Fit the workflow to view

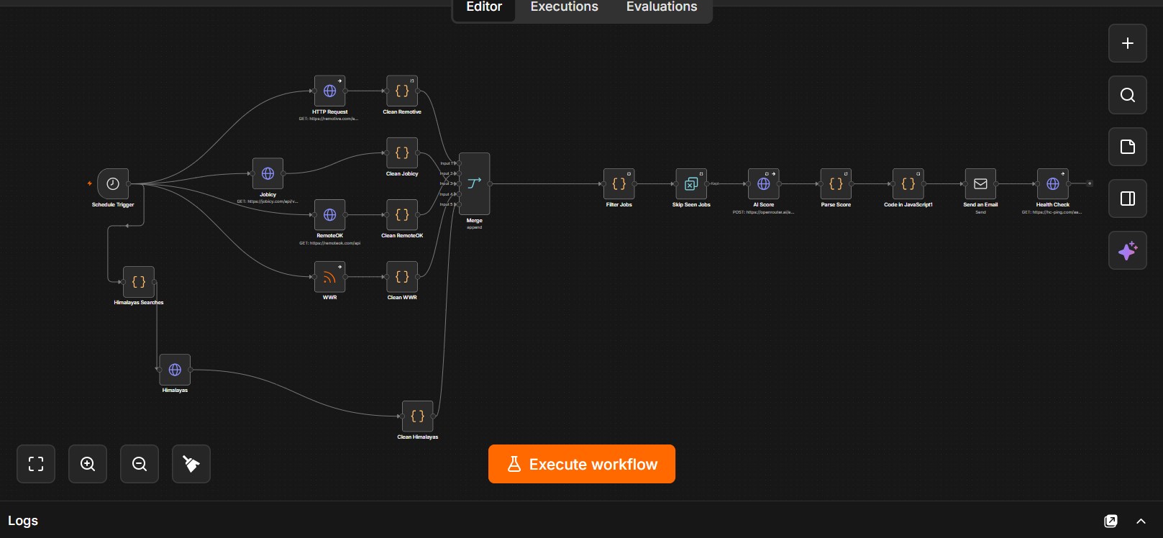pos(36,464)
